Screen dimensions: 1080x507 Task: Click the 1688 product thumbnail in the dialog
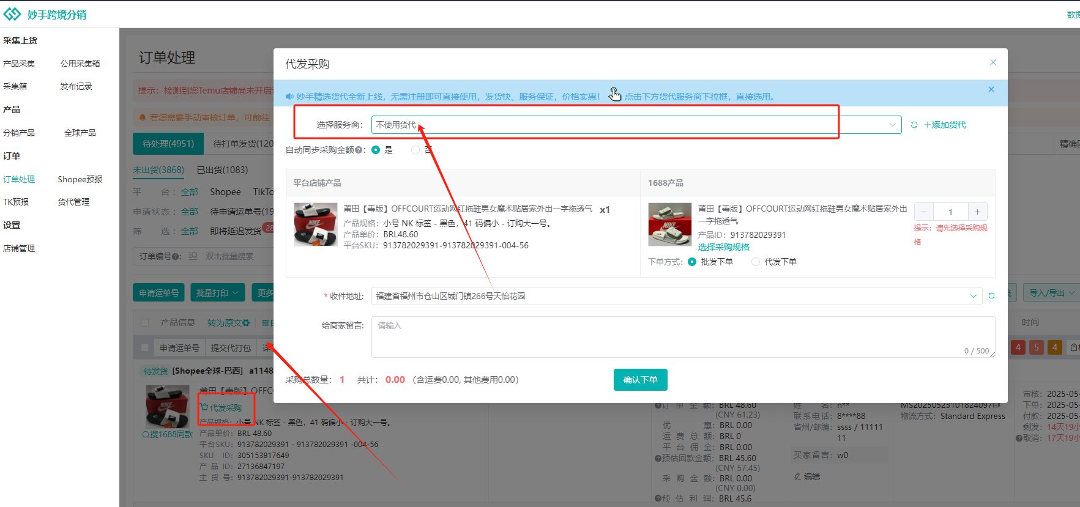pyautogui.click(x=670, y=224)
